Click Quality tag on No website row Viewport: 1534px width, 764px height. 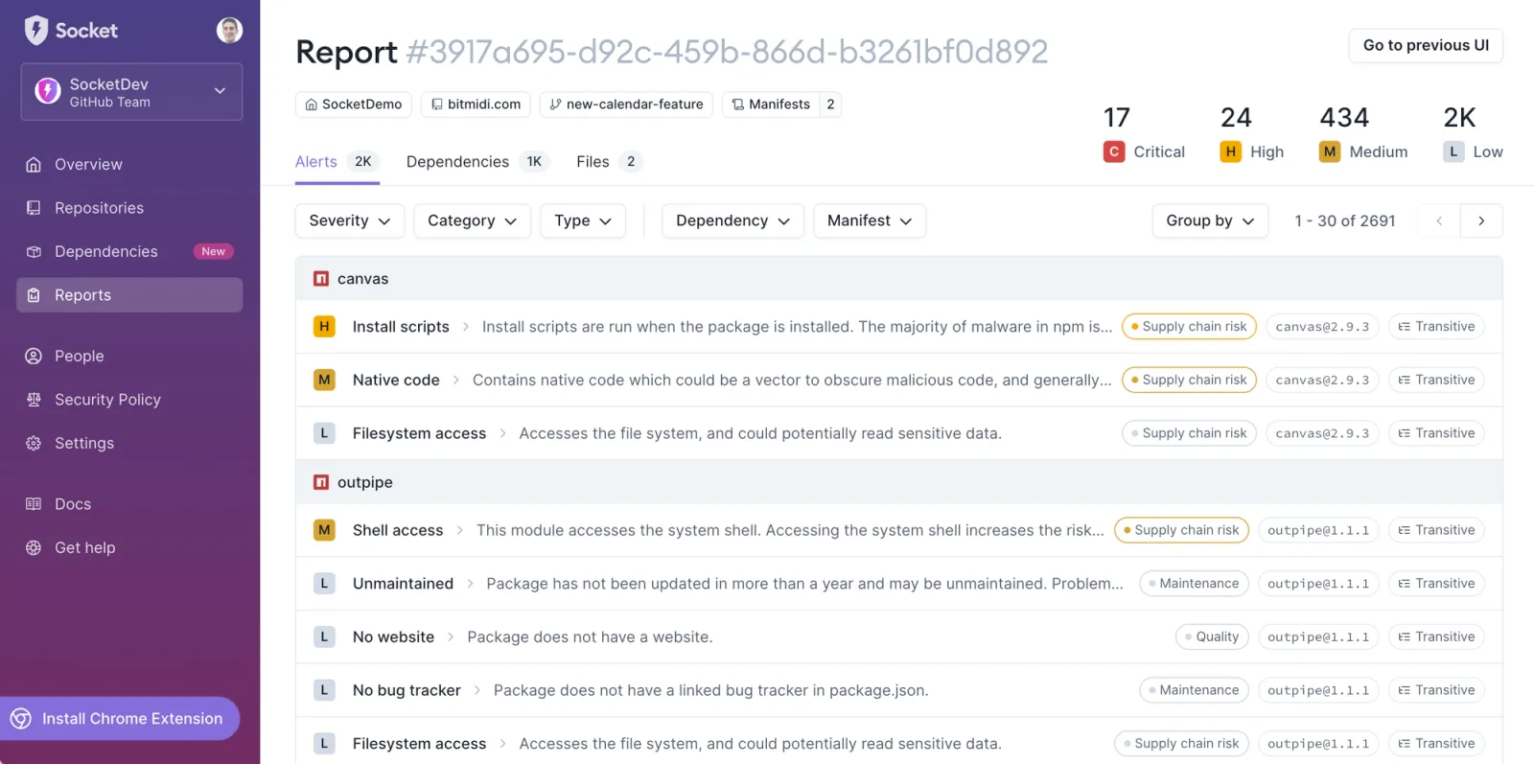[x=1212, y=637]
